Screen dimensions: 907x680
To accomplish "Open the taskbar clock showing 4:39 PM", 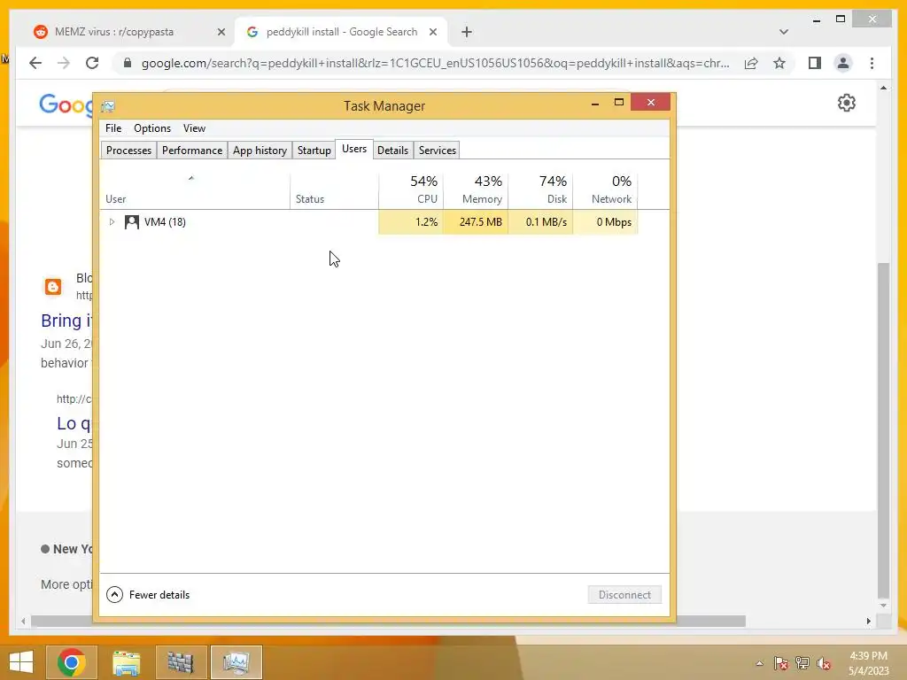I will [868, 663].
